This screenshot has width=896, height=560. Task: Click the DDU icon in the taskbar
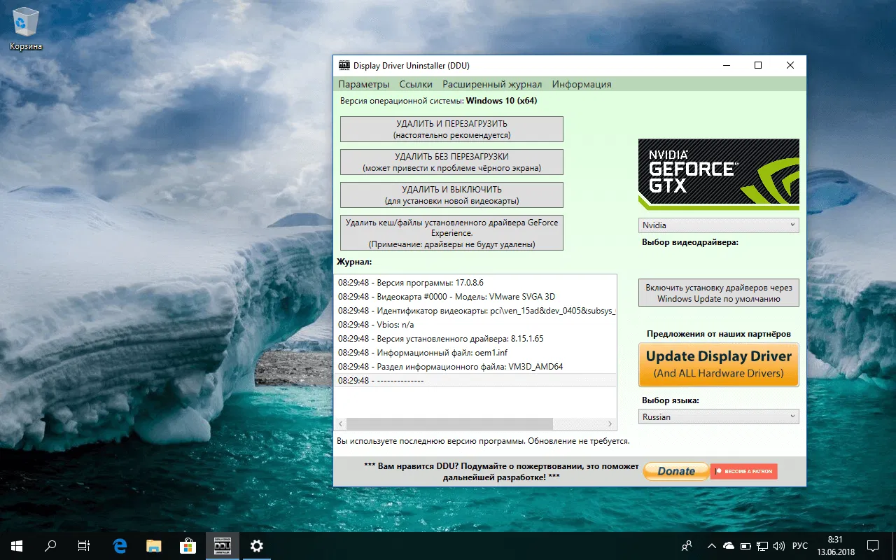(x=221, y=545)
